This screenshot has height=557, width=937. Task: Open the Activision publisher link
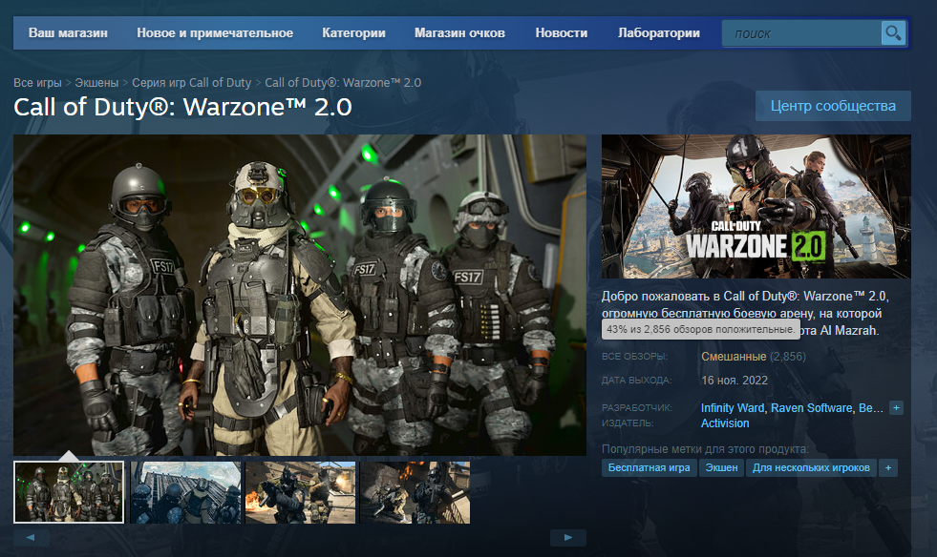(725, 423)
